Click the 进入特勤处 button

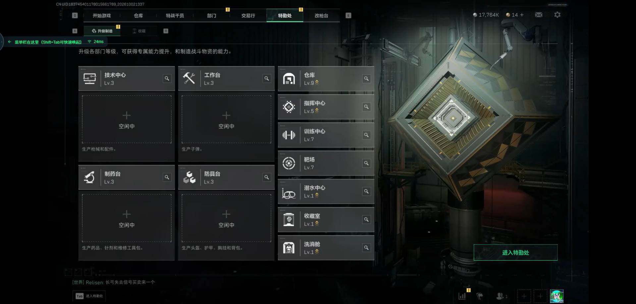coord(515,252)
